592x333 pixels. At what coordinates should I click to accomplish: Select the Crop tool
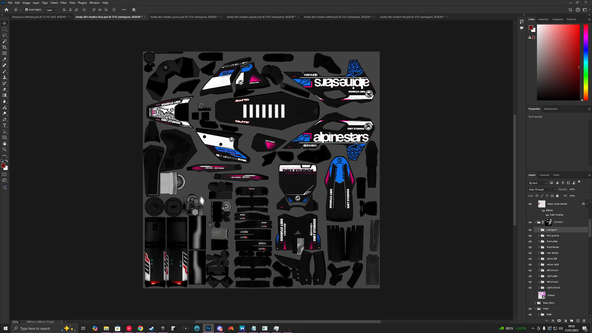5,47
